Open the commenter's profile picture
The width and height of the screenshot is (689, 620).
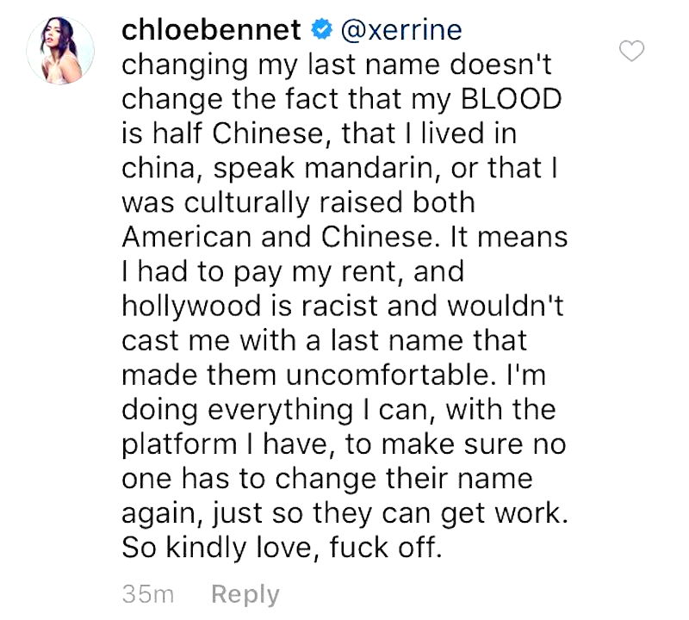(x=60, y=50)
